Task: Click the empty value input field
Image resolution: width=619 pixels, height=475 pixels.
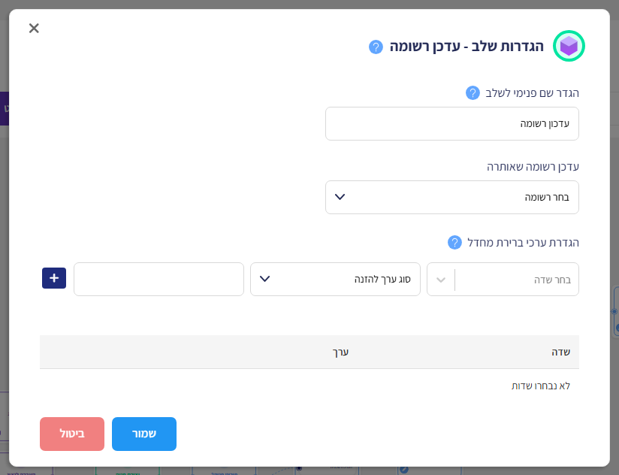Action: click(x=159, y=279)
